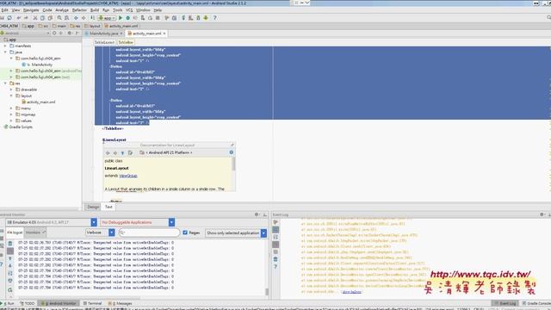Click the scroll-from-source target icon in Project panel
This screenshot has width=551, height=310.
[x=54, y=33]
